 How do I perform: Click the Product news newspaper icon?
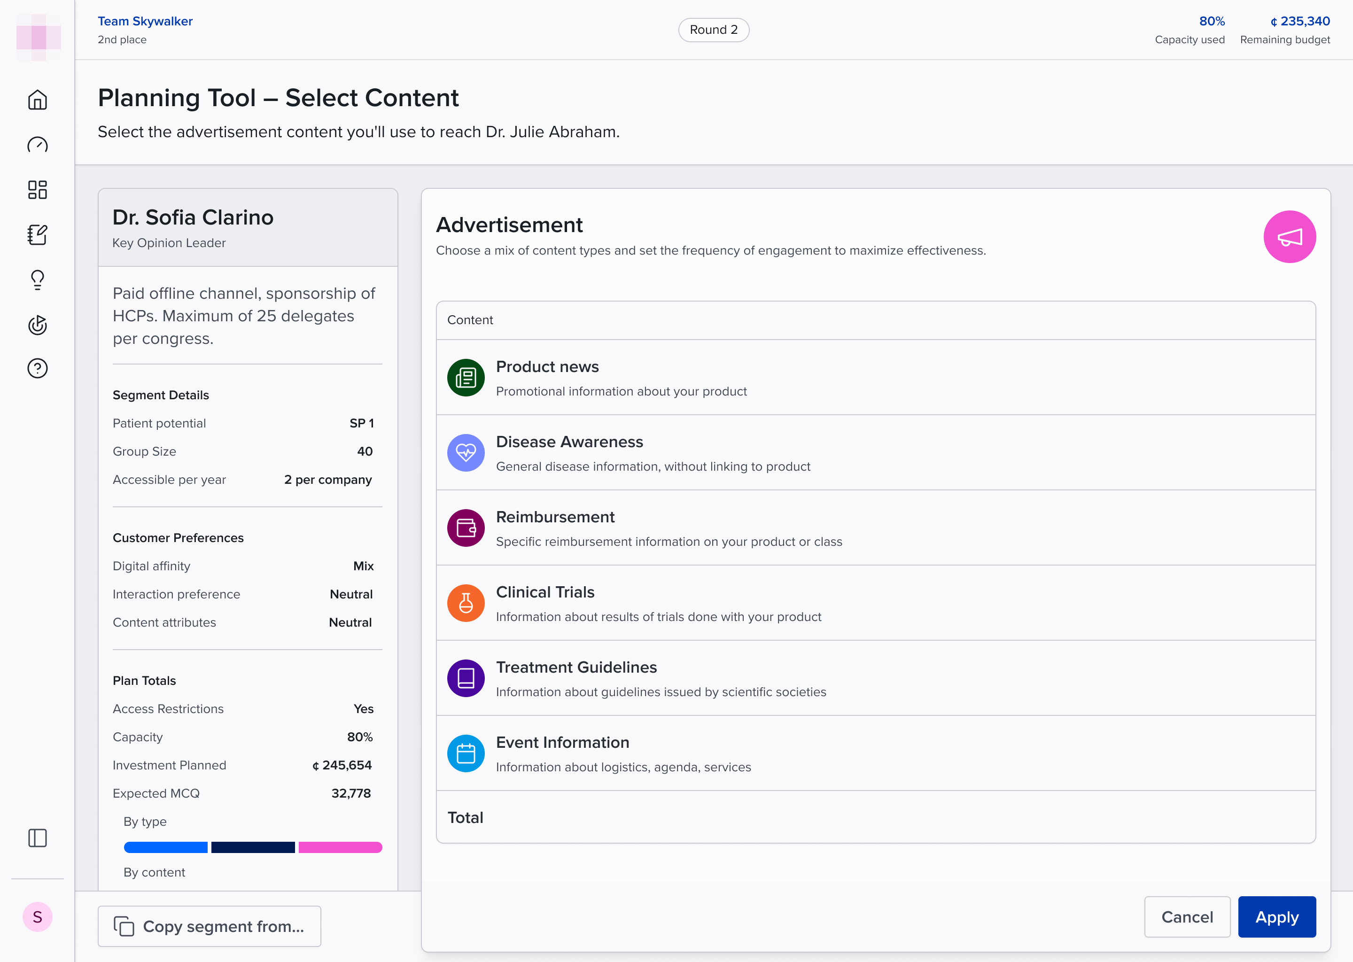[466, 378]
